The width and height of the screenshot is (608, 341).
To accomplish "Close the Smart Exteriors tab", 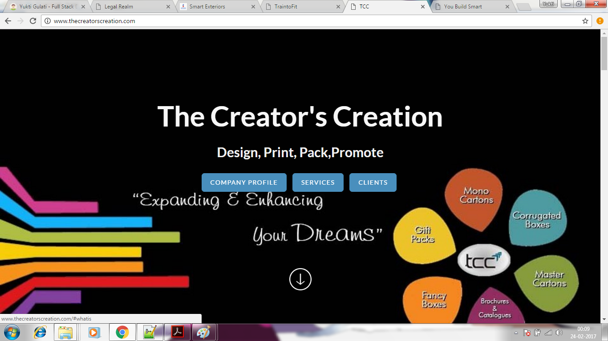I will point(253,7).
